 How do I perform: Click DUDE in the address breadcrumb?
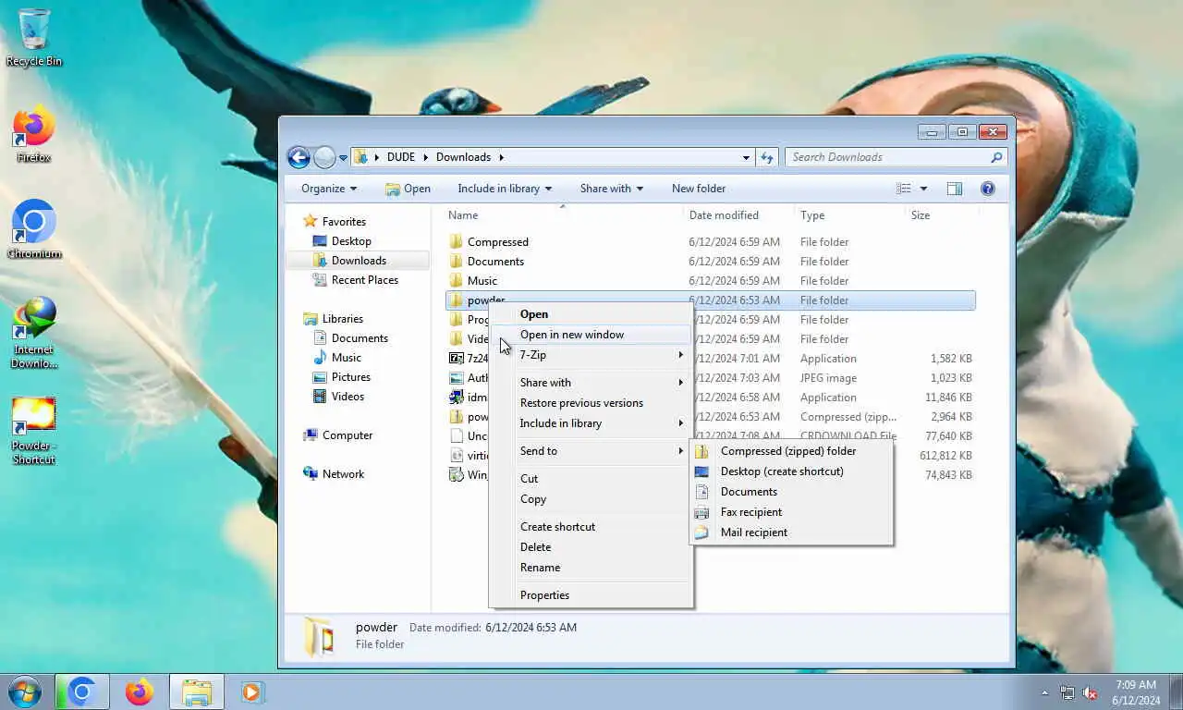(x=401, y=157)
